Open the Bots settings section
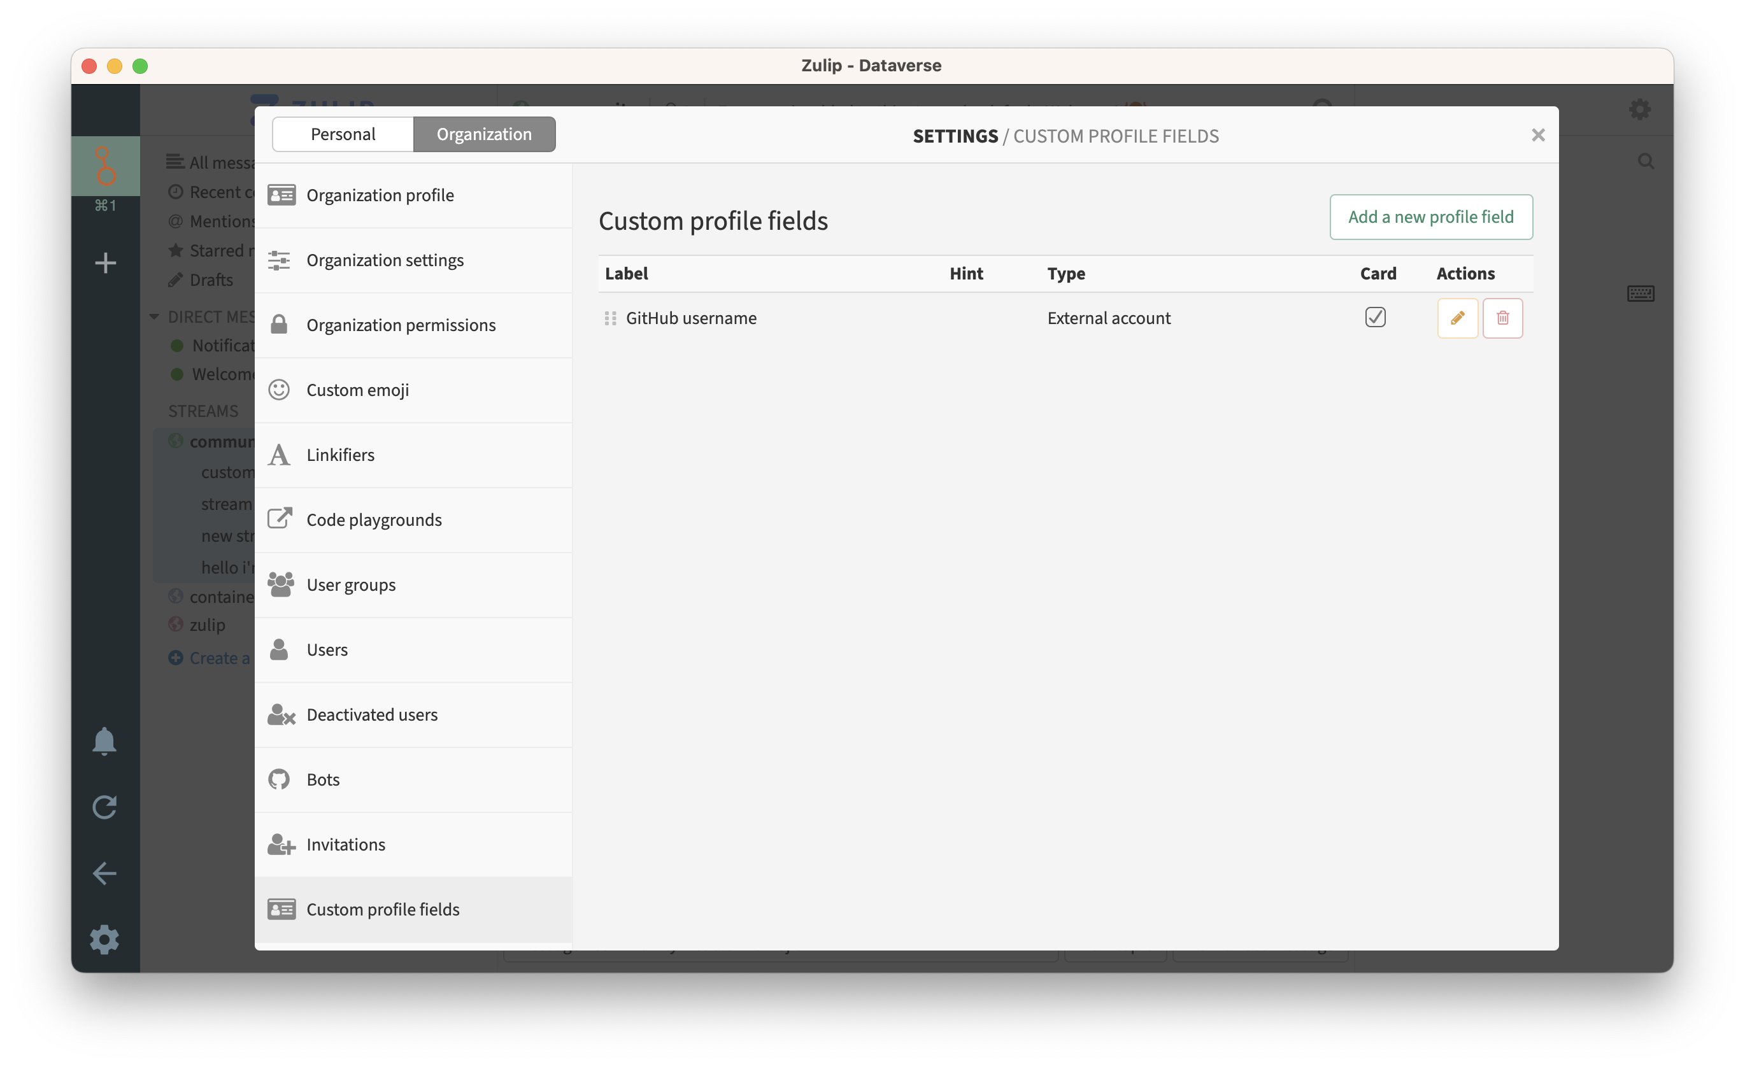This screenshot has width=1745, height=1067. point(322,779)
